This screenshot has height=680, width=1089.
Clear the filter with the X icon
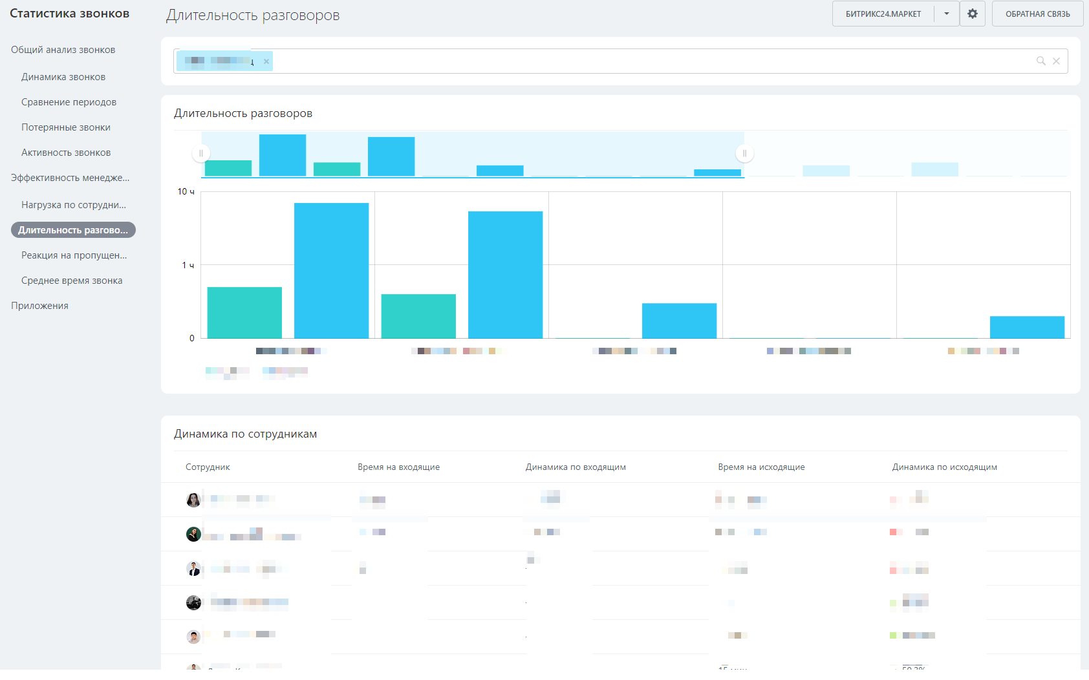pos(1056,61)
